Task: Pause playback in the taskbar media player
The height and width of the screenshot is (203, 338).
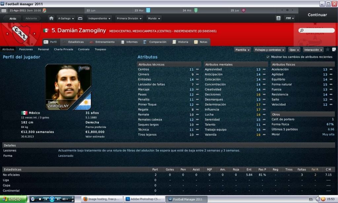Action: pos(52,199)
